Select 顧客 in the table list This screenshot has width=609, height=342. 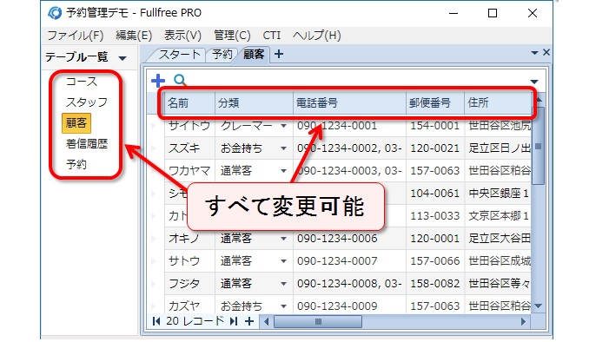pyautogui.click(x=76, y=123)
